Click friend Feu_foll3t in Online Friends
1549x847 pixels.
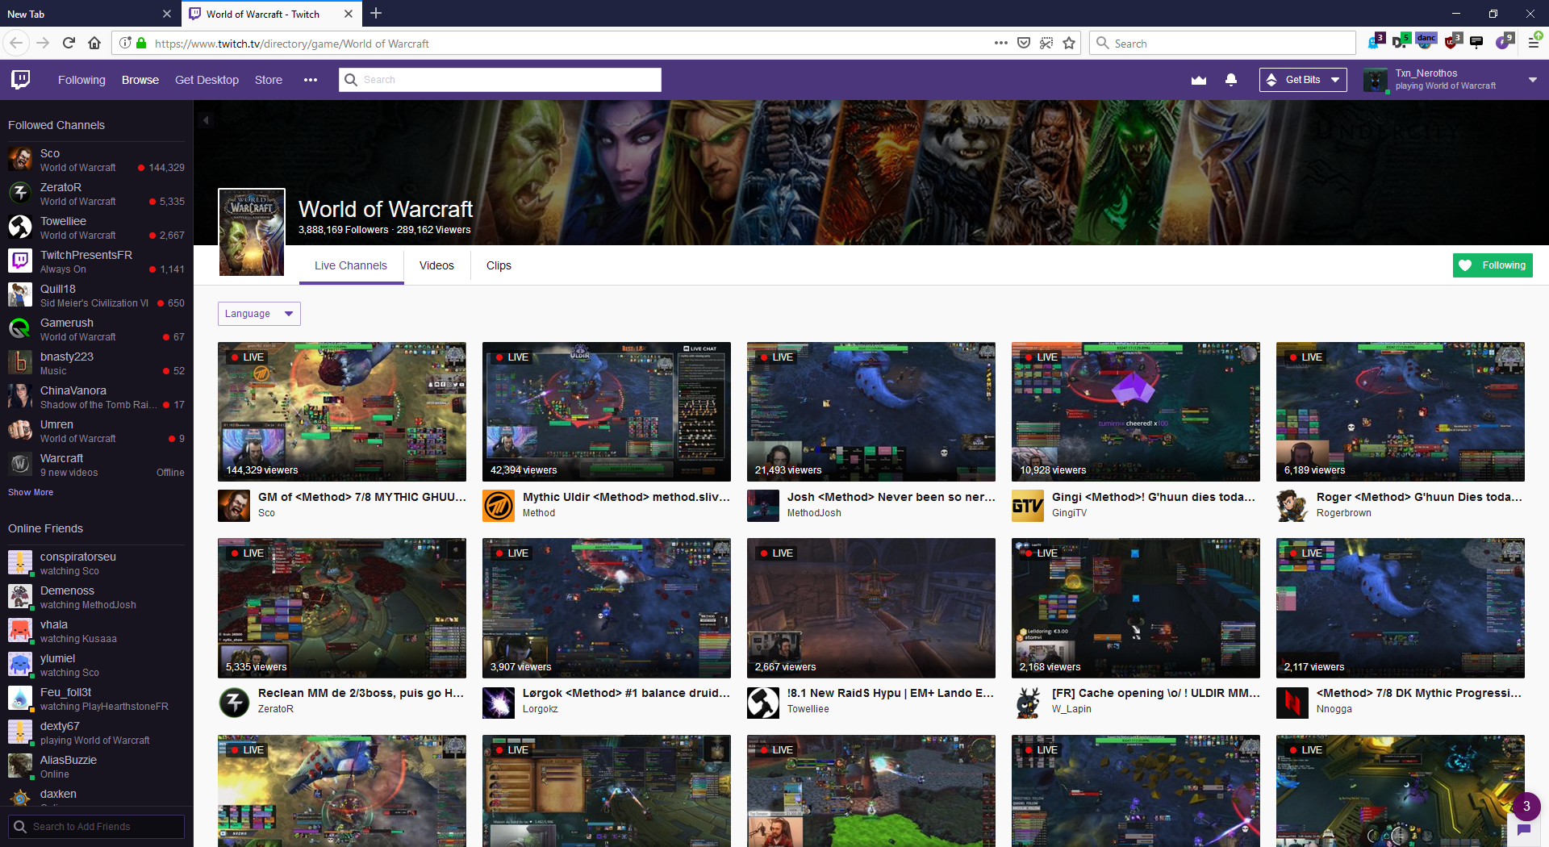pyautogui.click(x=97, y=699)
